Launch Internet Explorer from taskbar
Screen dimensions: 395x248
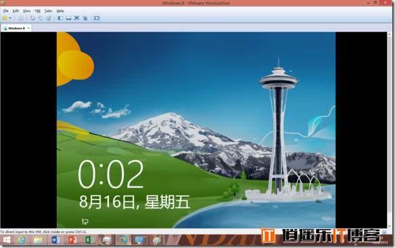click(21, 241)
